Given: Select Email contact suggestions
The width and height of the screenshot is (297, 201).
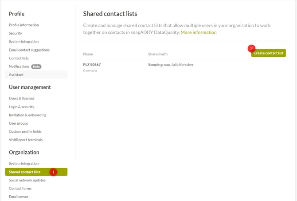Looking at the screenshot, I should [29, 50].
